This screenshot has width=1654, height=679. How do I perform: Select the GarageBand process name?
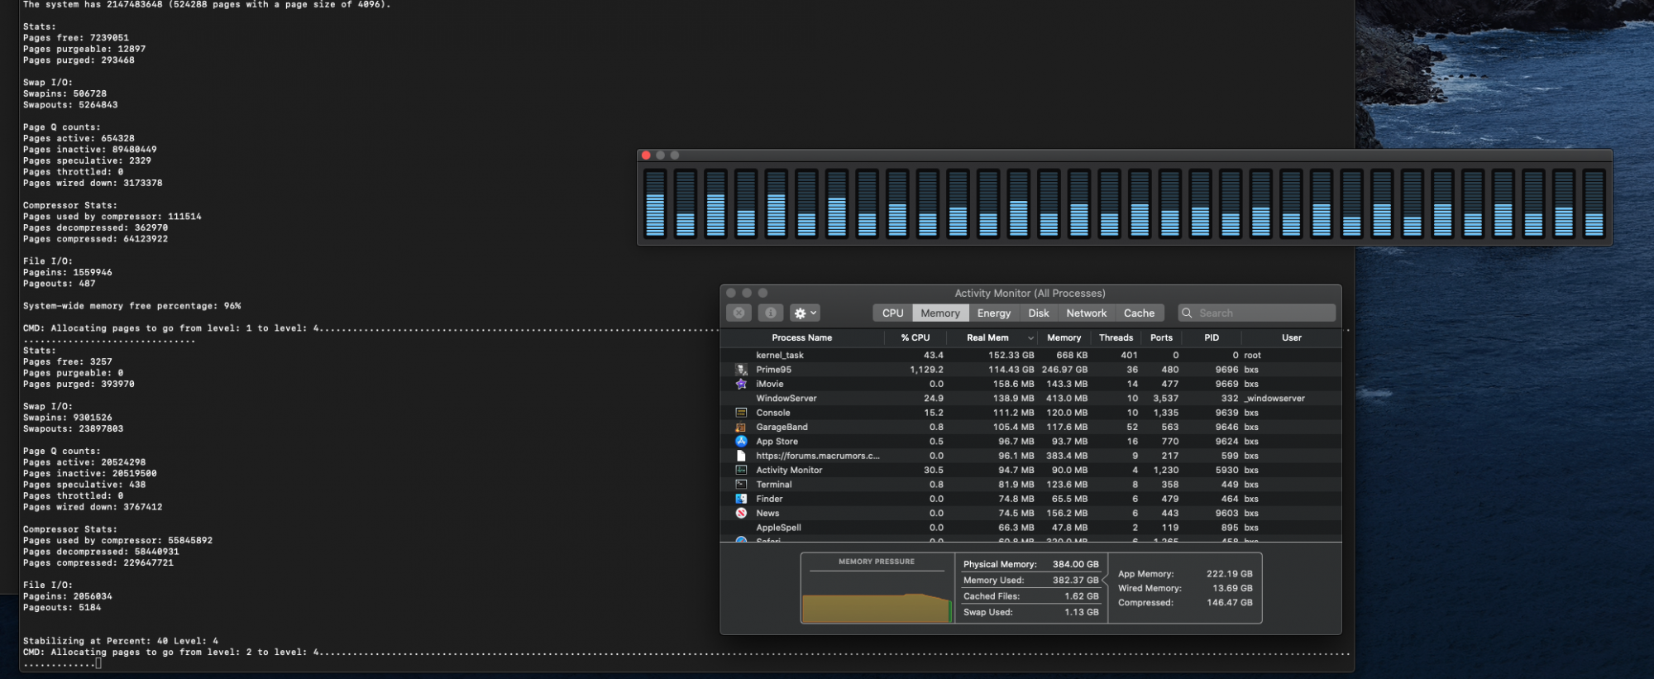[782, 427]
